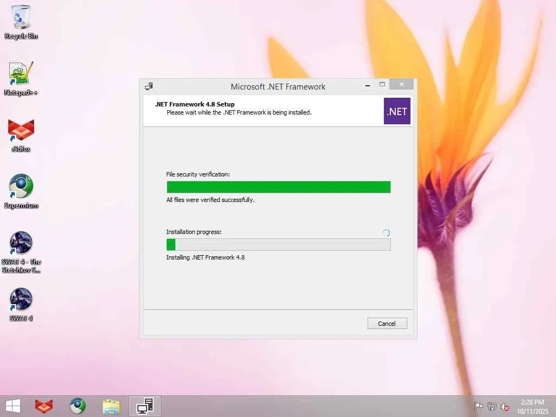Screen dimensions: 556x417
Task: Click the installer icon in title bar
Action: coord(149,86)
